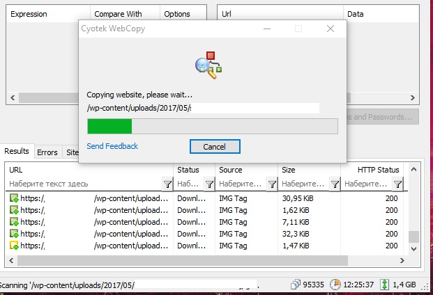
Task: Click the 12:25:37 elapsed time text
Action: [x=358, y=285]
